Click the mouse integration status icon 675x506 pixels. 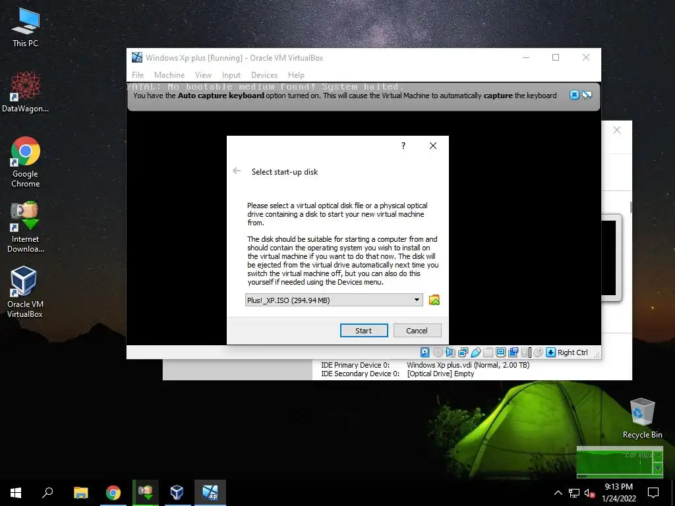coord(538,352)
